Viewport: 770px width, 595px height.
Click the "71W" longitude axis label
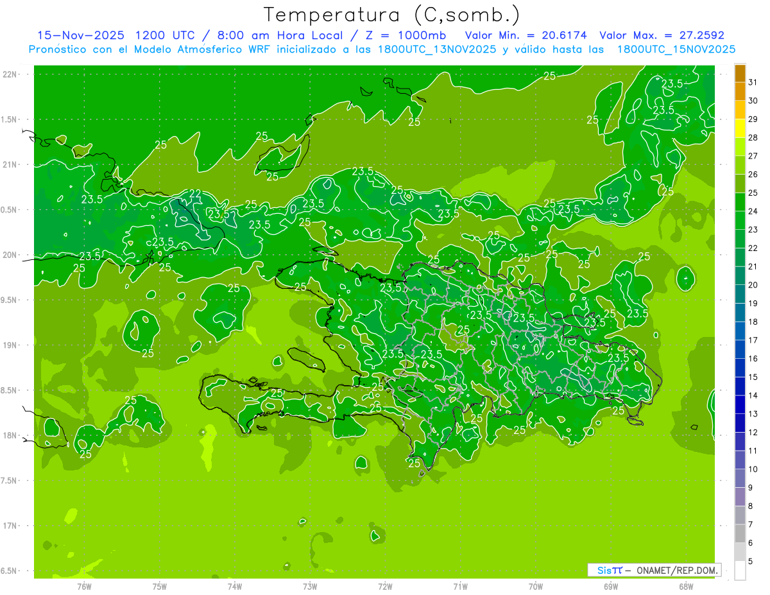(460, 587)
